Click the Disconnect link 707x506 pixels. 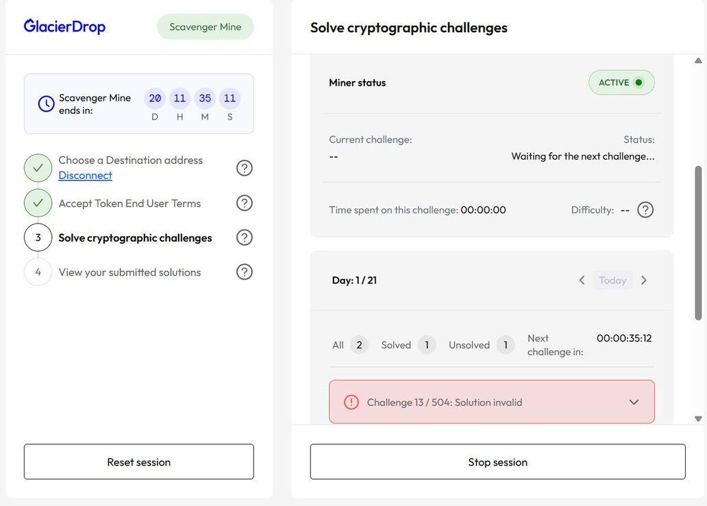click(85, 176)
